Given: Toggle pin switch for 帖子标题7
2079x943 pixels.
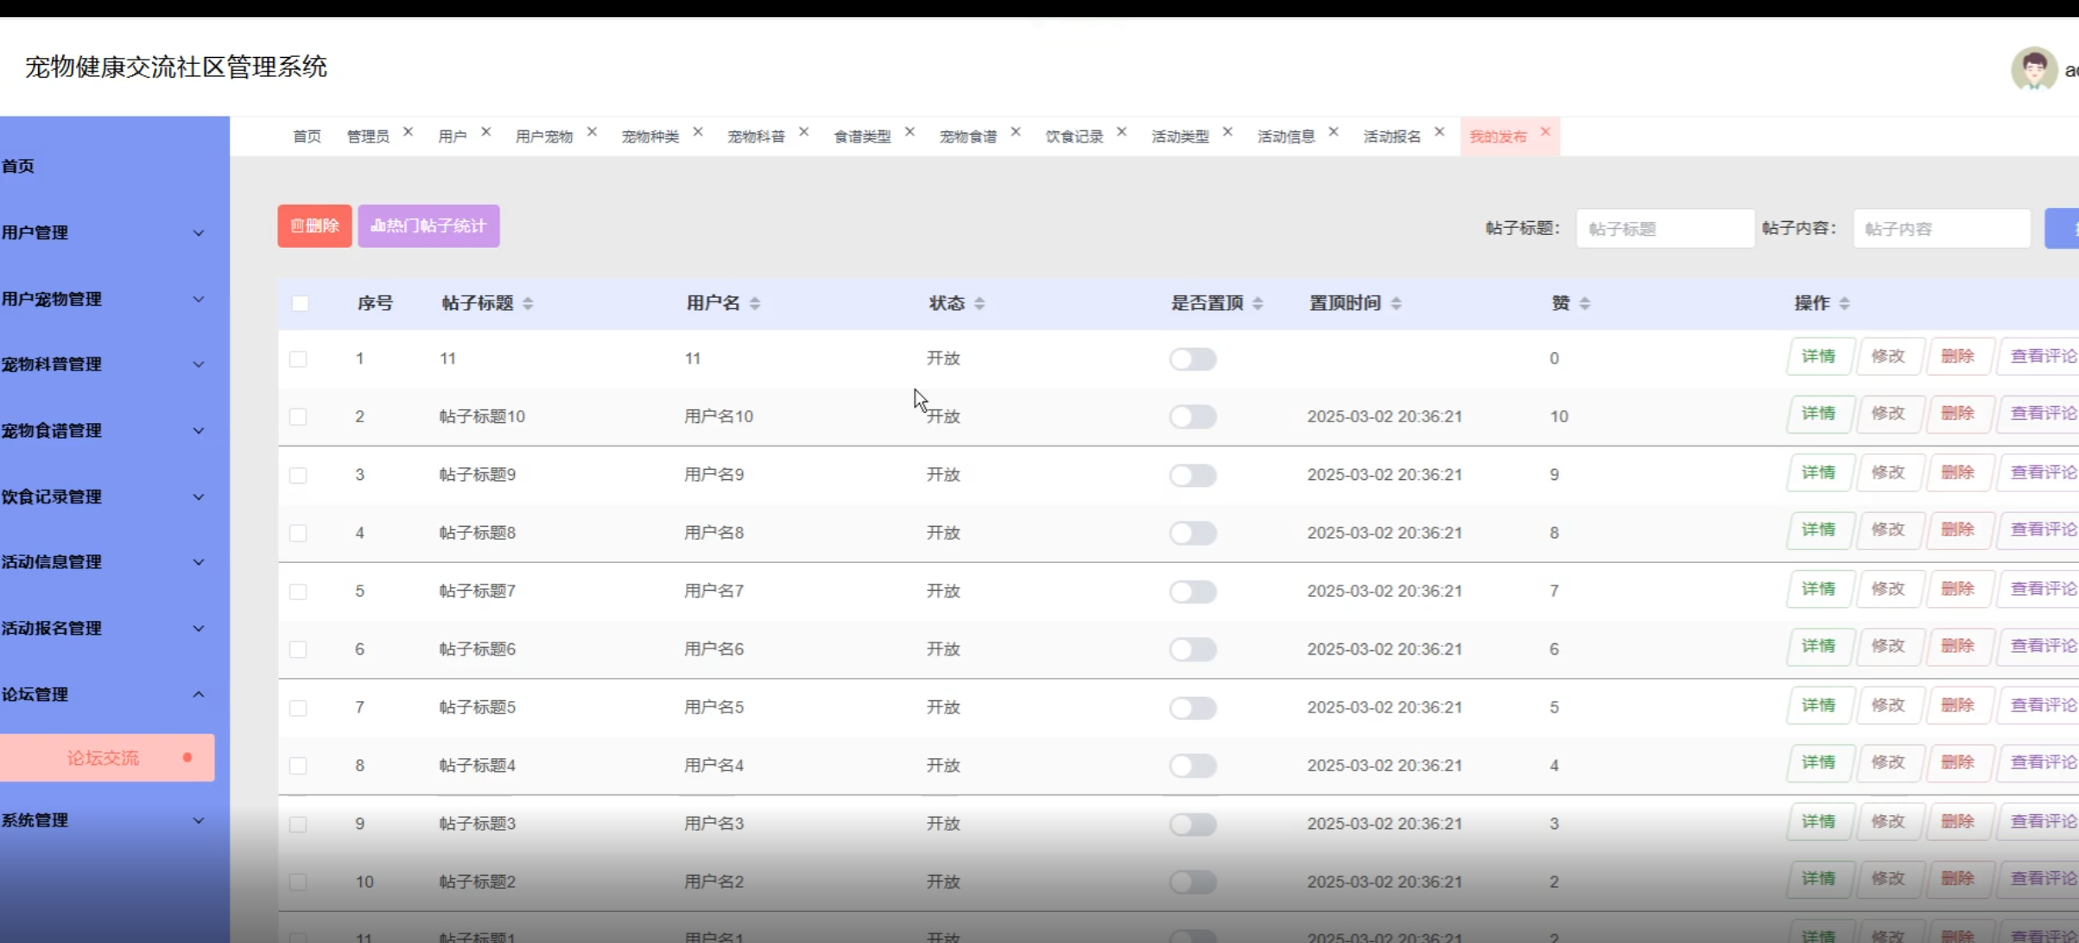Looking at the screenshot, I should click(x=1192, y=592).
